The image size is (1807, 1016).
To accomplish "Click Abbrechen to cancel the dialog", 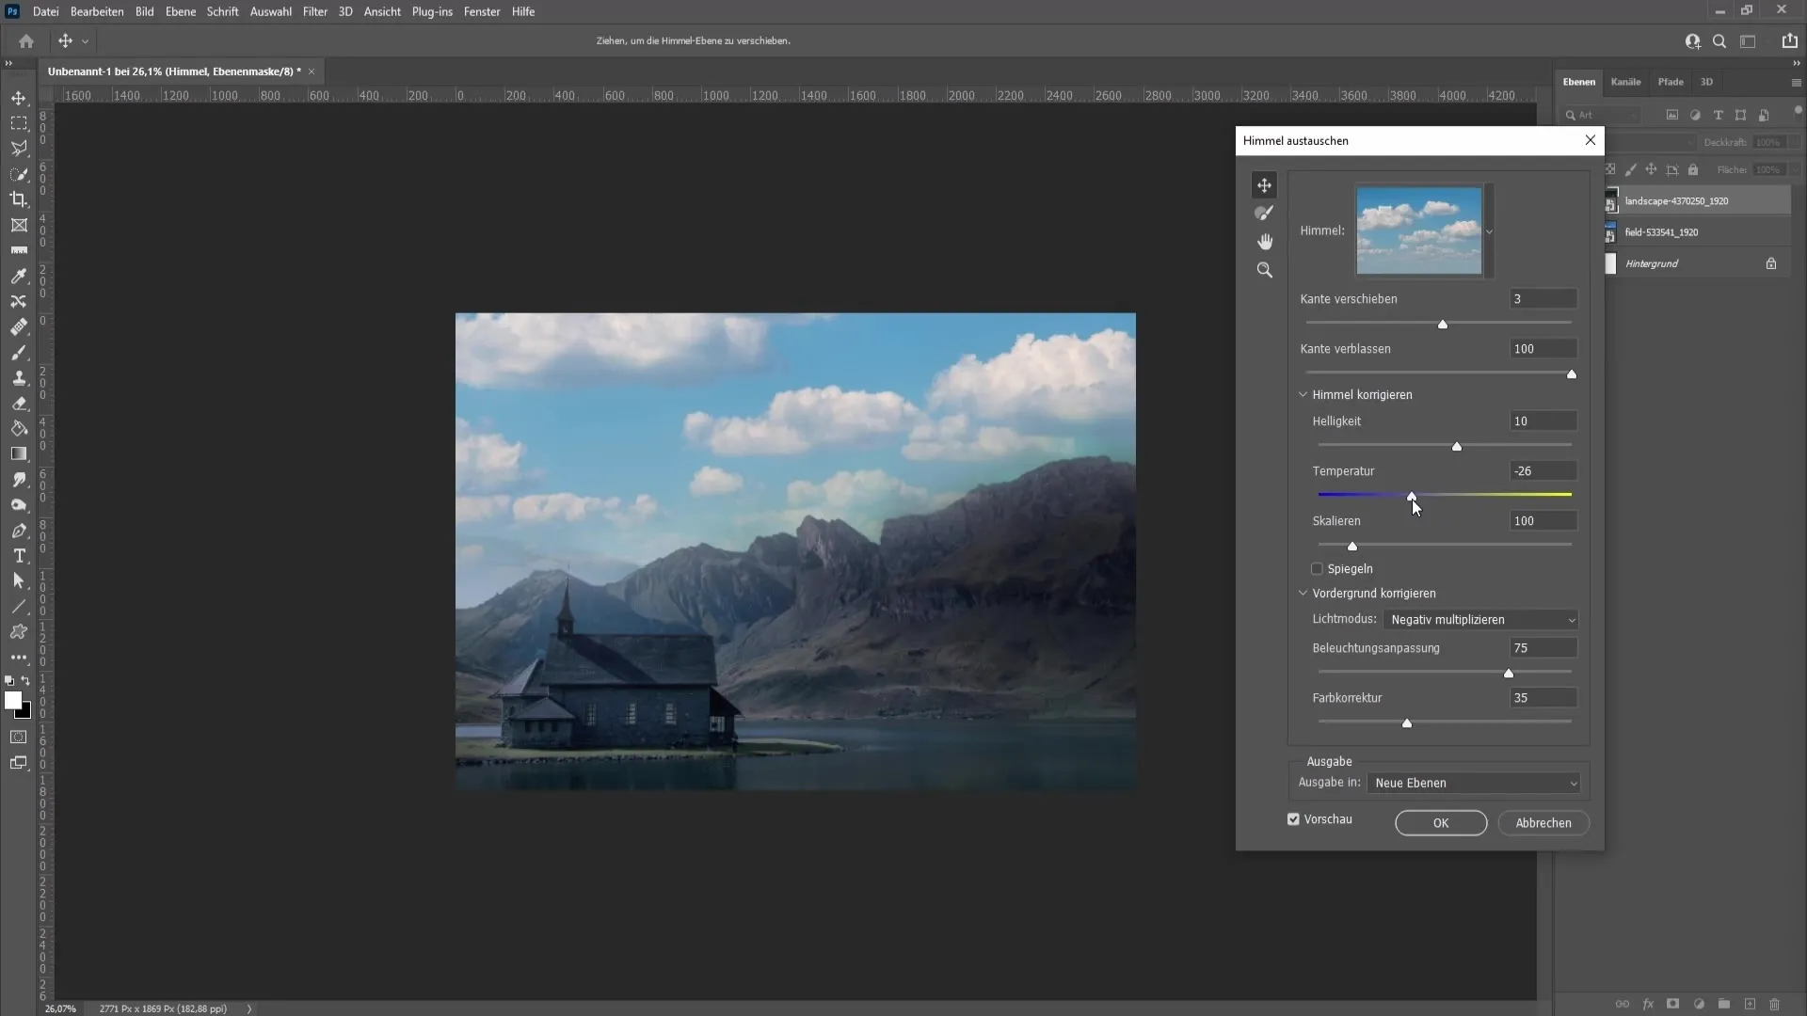I will (x=1543, y=823).
